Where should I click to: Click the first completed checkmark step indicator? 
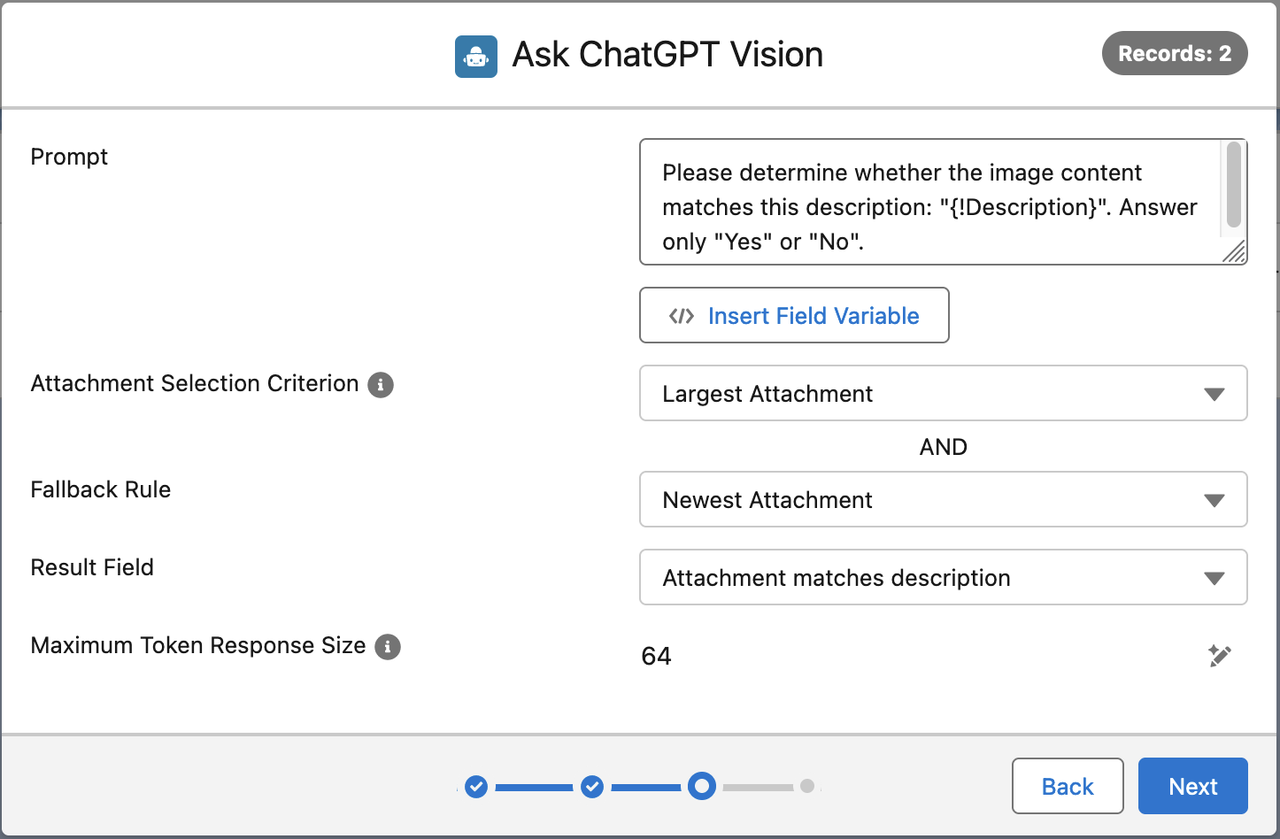[x=476, y=786]
